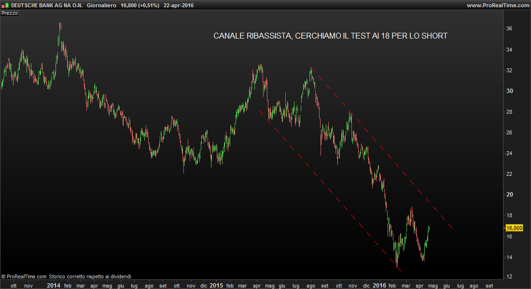Click the ProRealTime.com copyright notice
Screen dimensions: 531x289
point(66,276)
